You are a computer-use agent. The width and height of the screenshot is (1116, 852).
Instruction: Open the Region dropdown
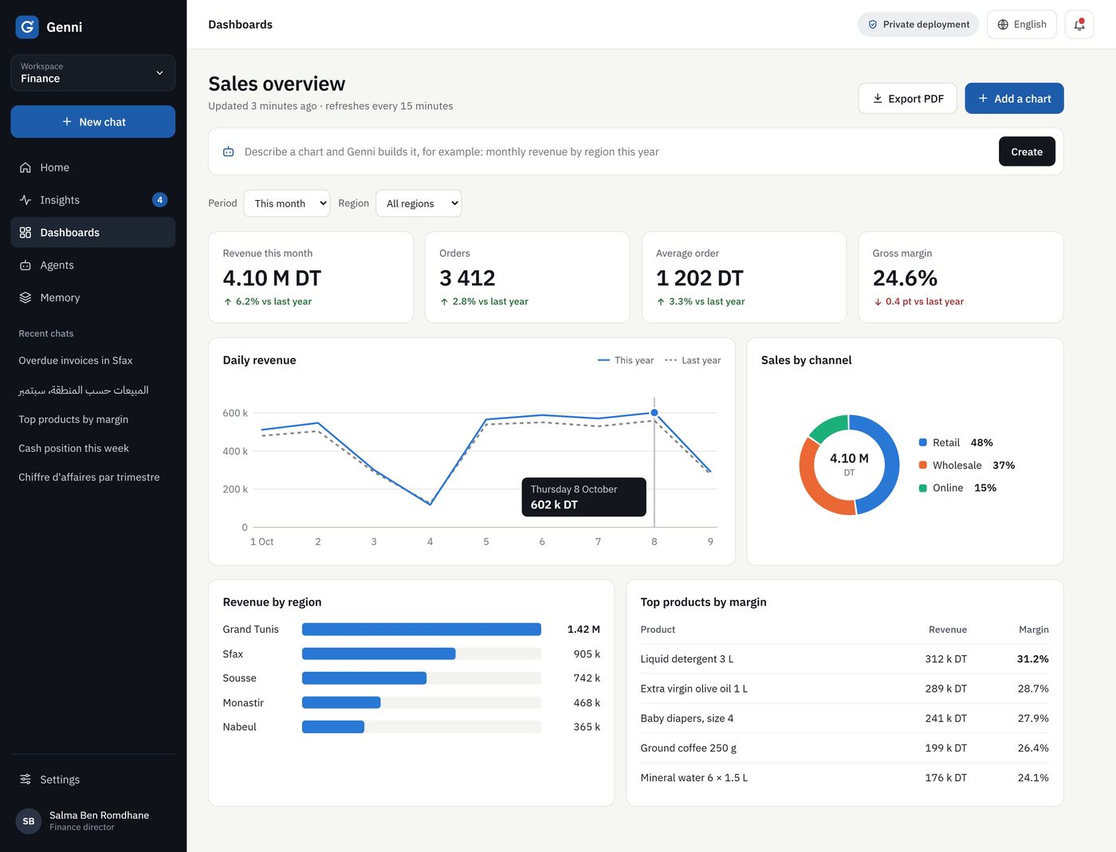[418, 203]
